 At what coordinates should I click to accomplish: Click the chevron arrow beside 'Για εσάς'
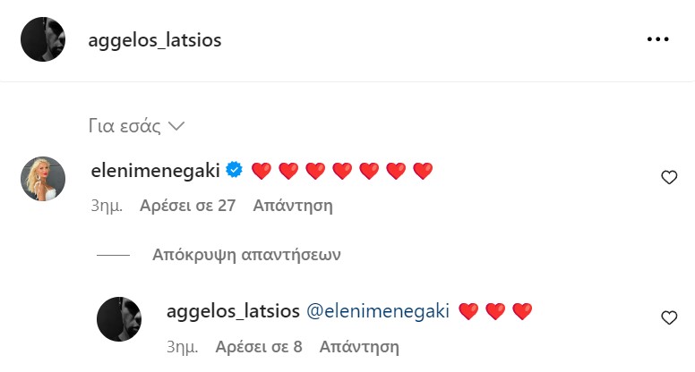coord(176,125)
